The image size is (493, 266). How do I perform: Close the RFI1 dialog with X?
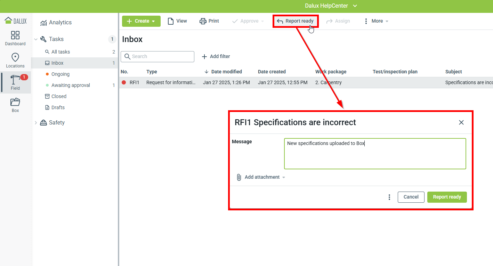461,122
